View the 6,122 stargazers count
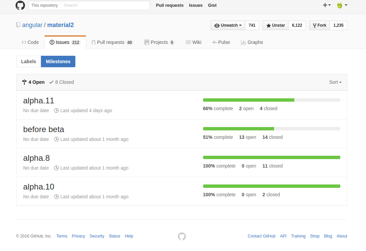The image size is (366, 251). [x=297, y=25]
